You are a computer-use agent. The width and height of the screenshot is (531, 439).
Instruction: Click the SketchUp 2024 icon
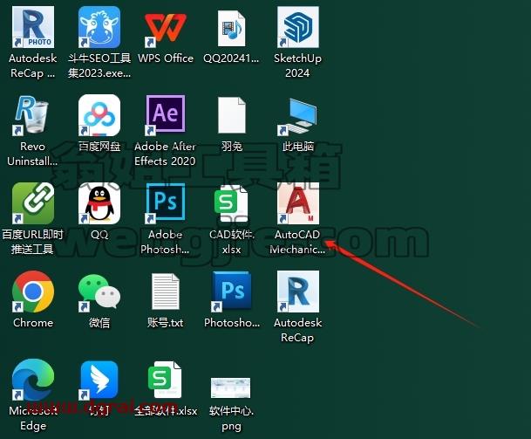click(x=298, y=27)
